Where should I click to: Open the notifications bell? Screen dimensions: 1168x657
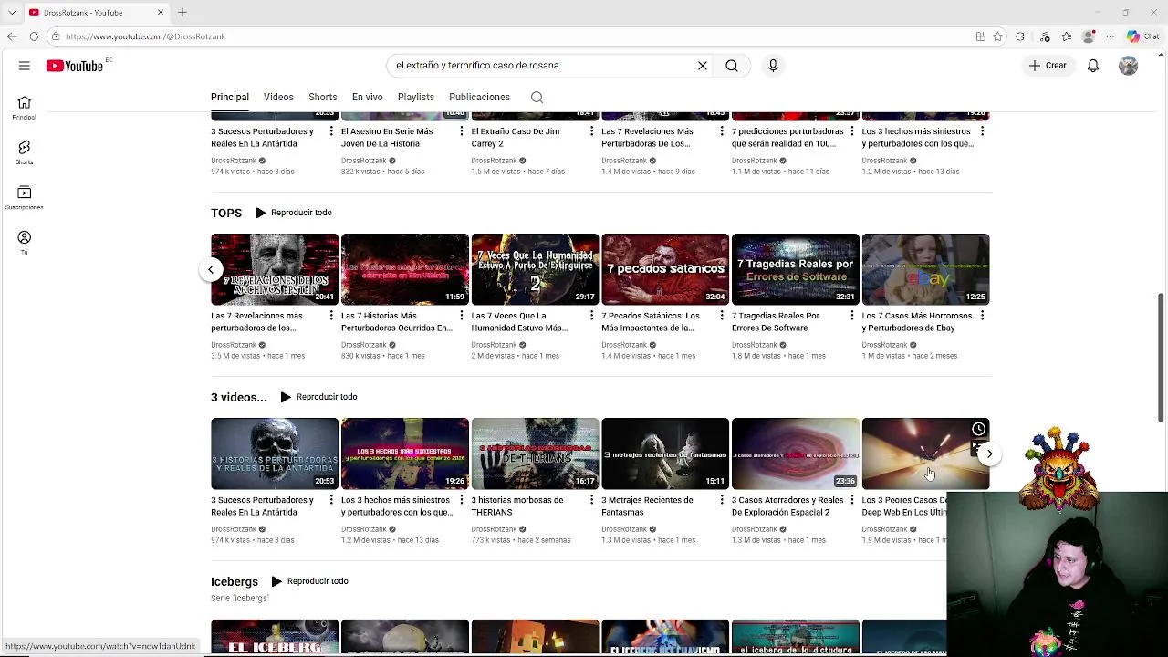click(1092, 66)
